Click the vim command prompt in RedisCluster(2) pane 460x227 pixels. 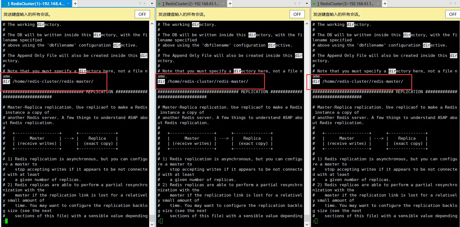click(160, 221)
